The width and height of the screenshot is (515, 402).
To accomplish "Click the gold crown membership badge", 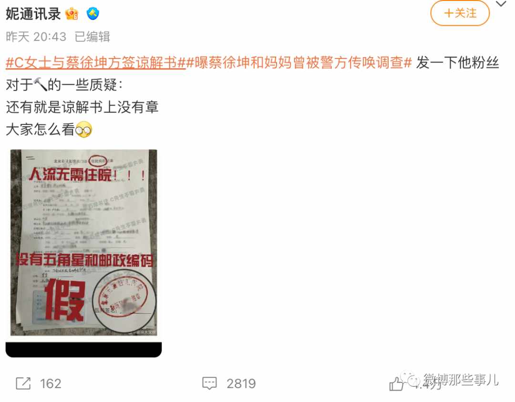I will (x=72, y=14).
